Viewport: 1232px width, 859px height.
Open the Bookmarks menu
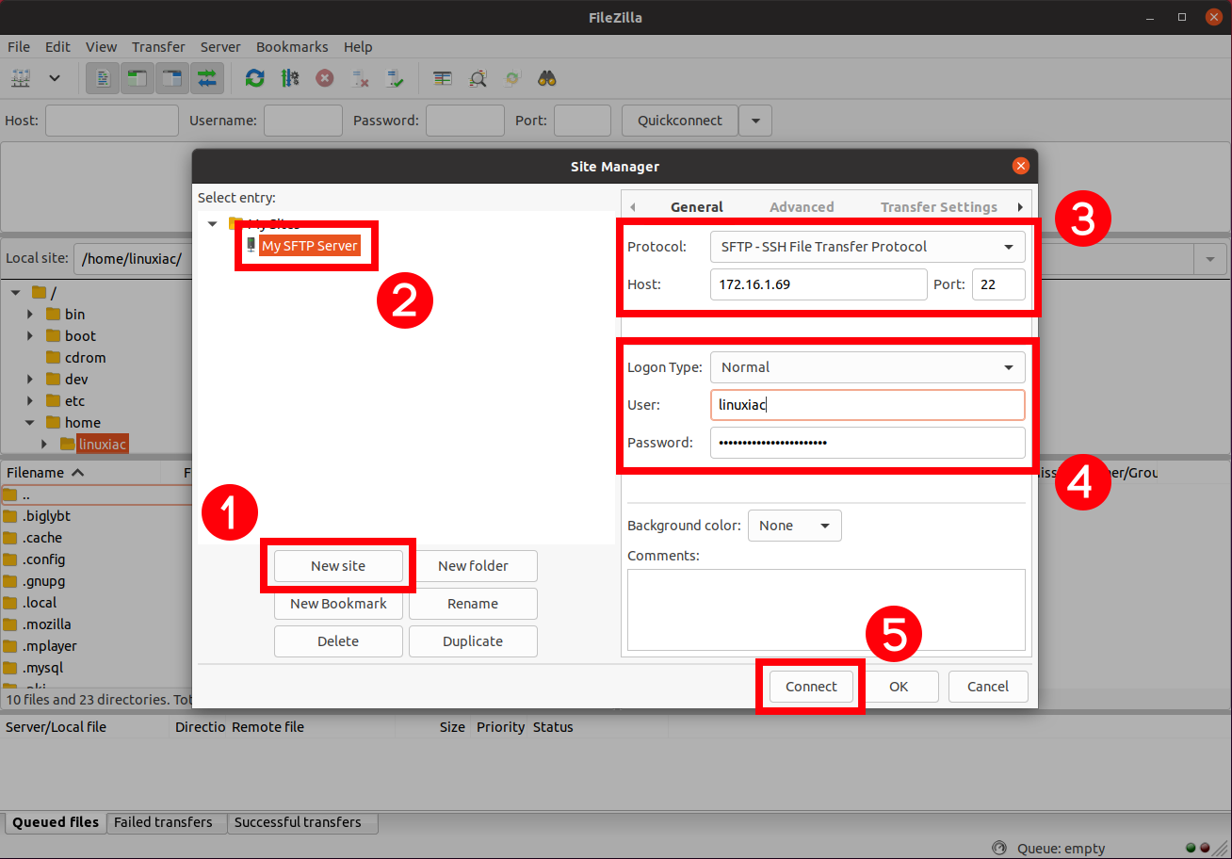point(292,46)
